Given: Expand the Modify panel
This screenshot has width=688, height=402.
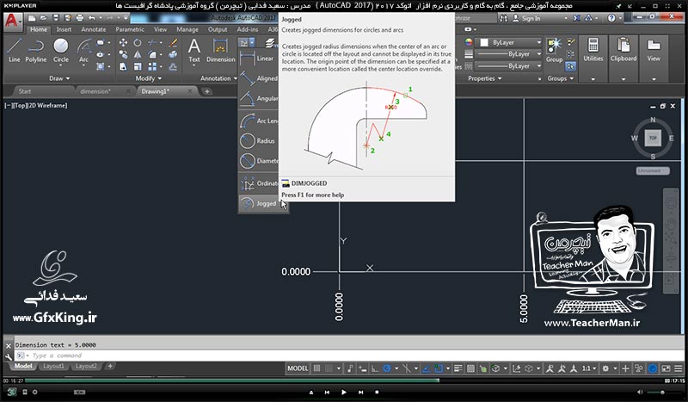Looking at the screenshot, I should coord(148,78).
